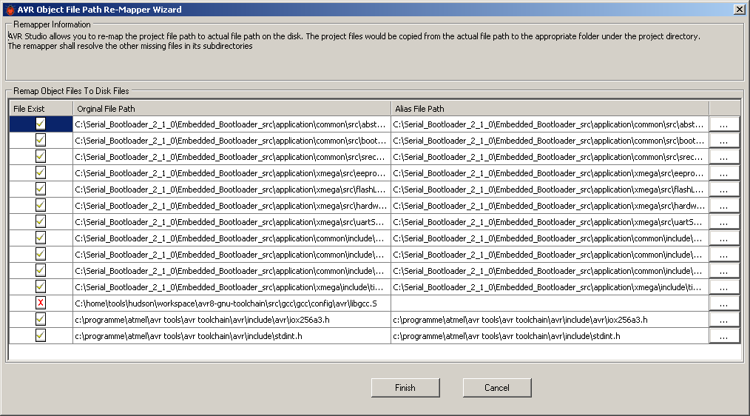Viewport: 750px width, 416px height.
Task: Click the File Exist column header
Action: click(41, 109)
